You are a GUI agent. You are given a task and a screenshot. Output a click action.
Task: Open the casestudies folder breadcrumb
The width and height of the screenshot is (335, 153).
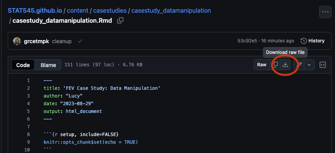[110, 11]
